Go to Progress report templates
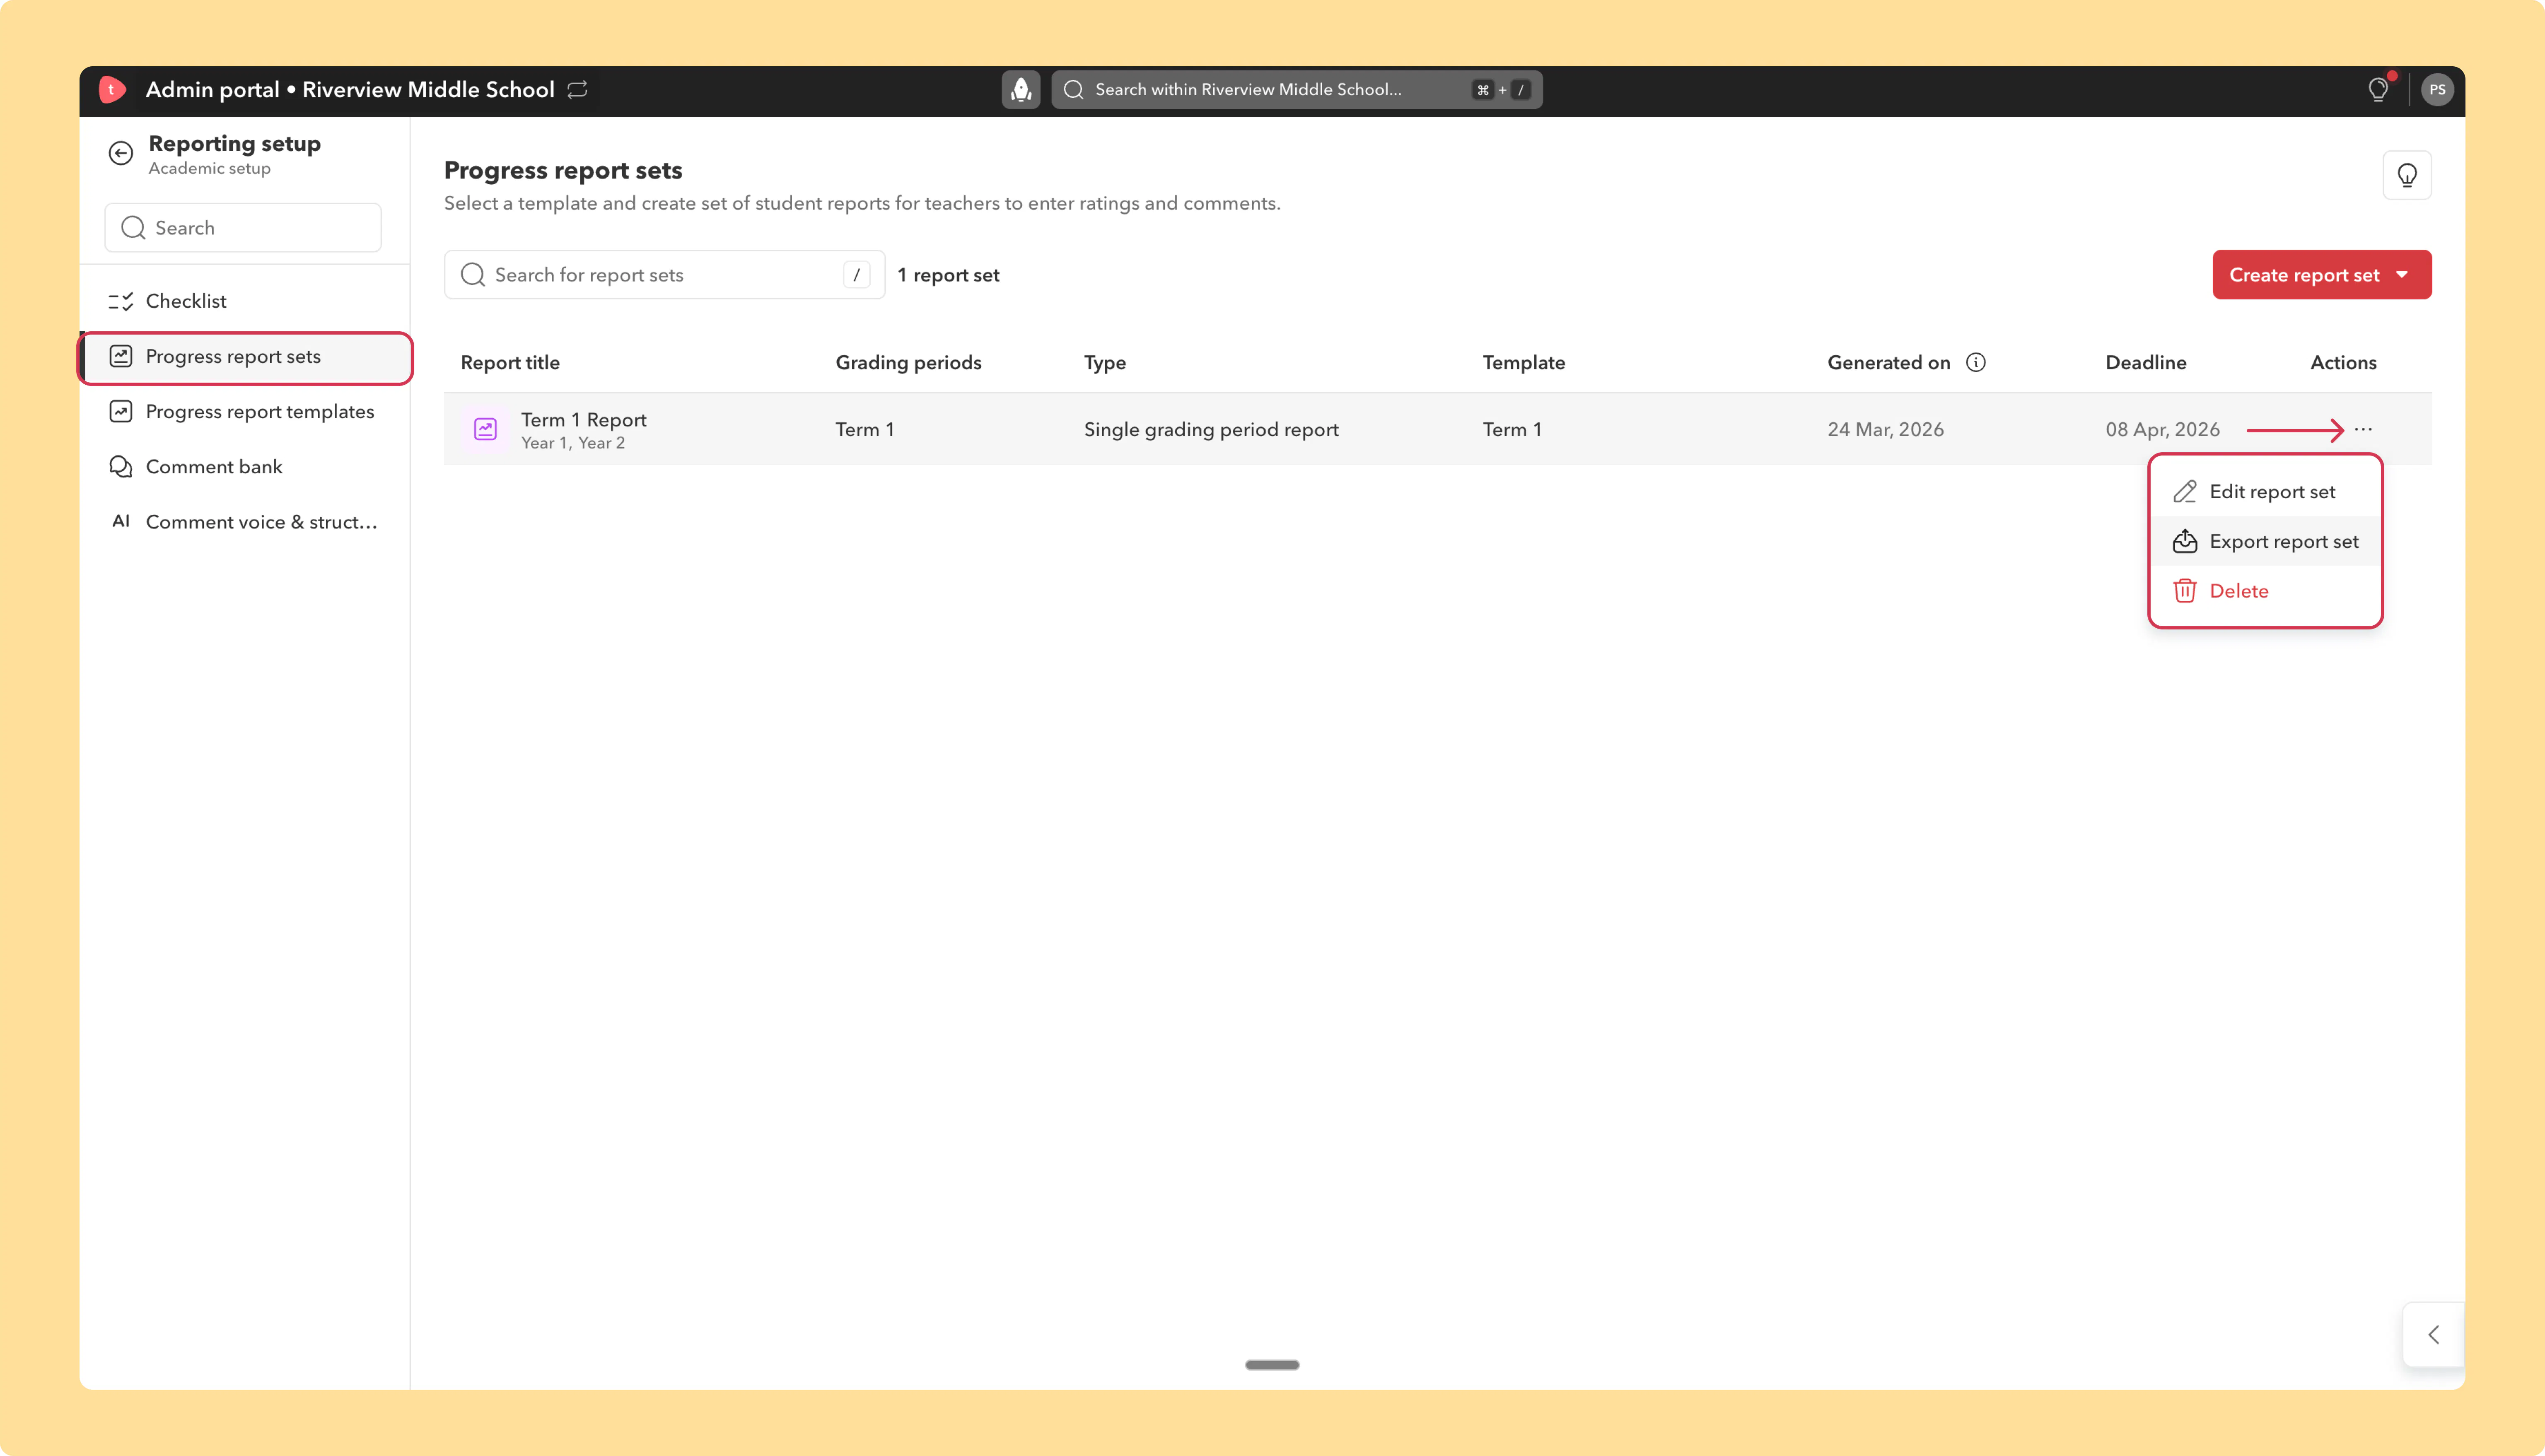Viewport: 2545px width, 1456px height. pos(245,412)
